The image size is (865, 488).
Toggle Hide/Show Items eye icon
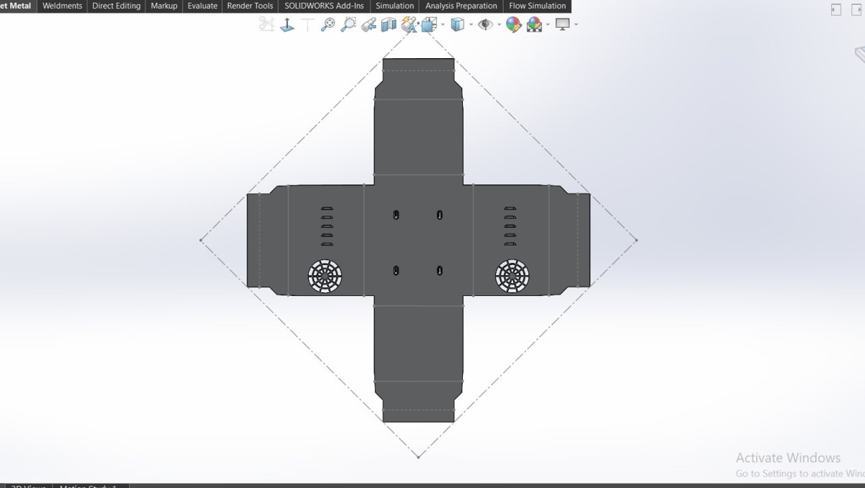click(x=485, y=25)
